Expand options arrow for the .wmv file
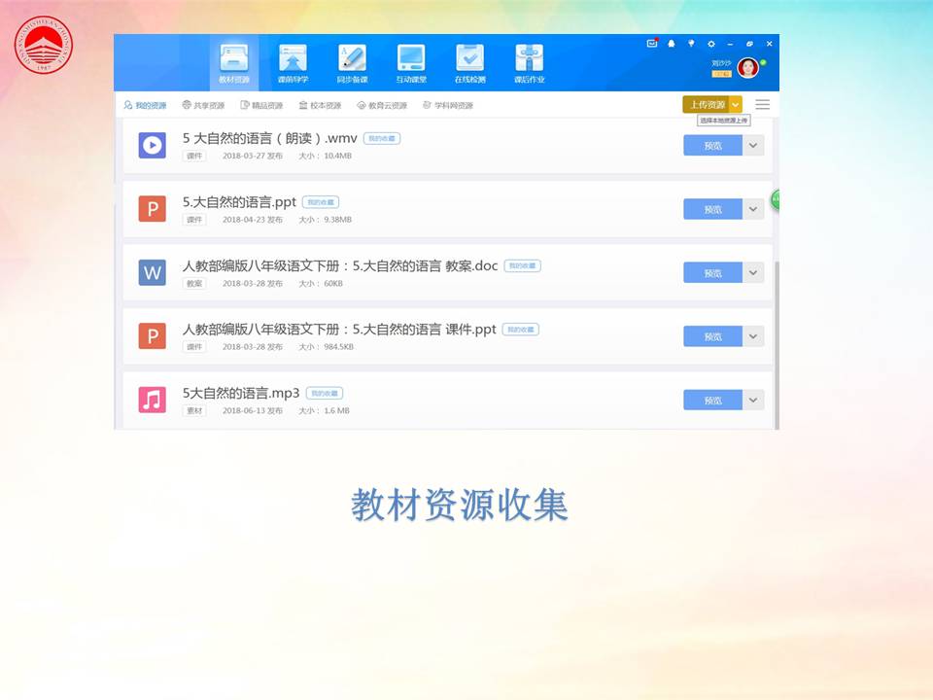933x700 pixels. tap(754, 146)
